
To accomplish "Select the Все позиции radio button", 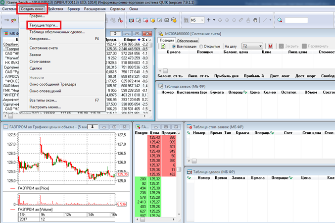I will pos(174,46).
